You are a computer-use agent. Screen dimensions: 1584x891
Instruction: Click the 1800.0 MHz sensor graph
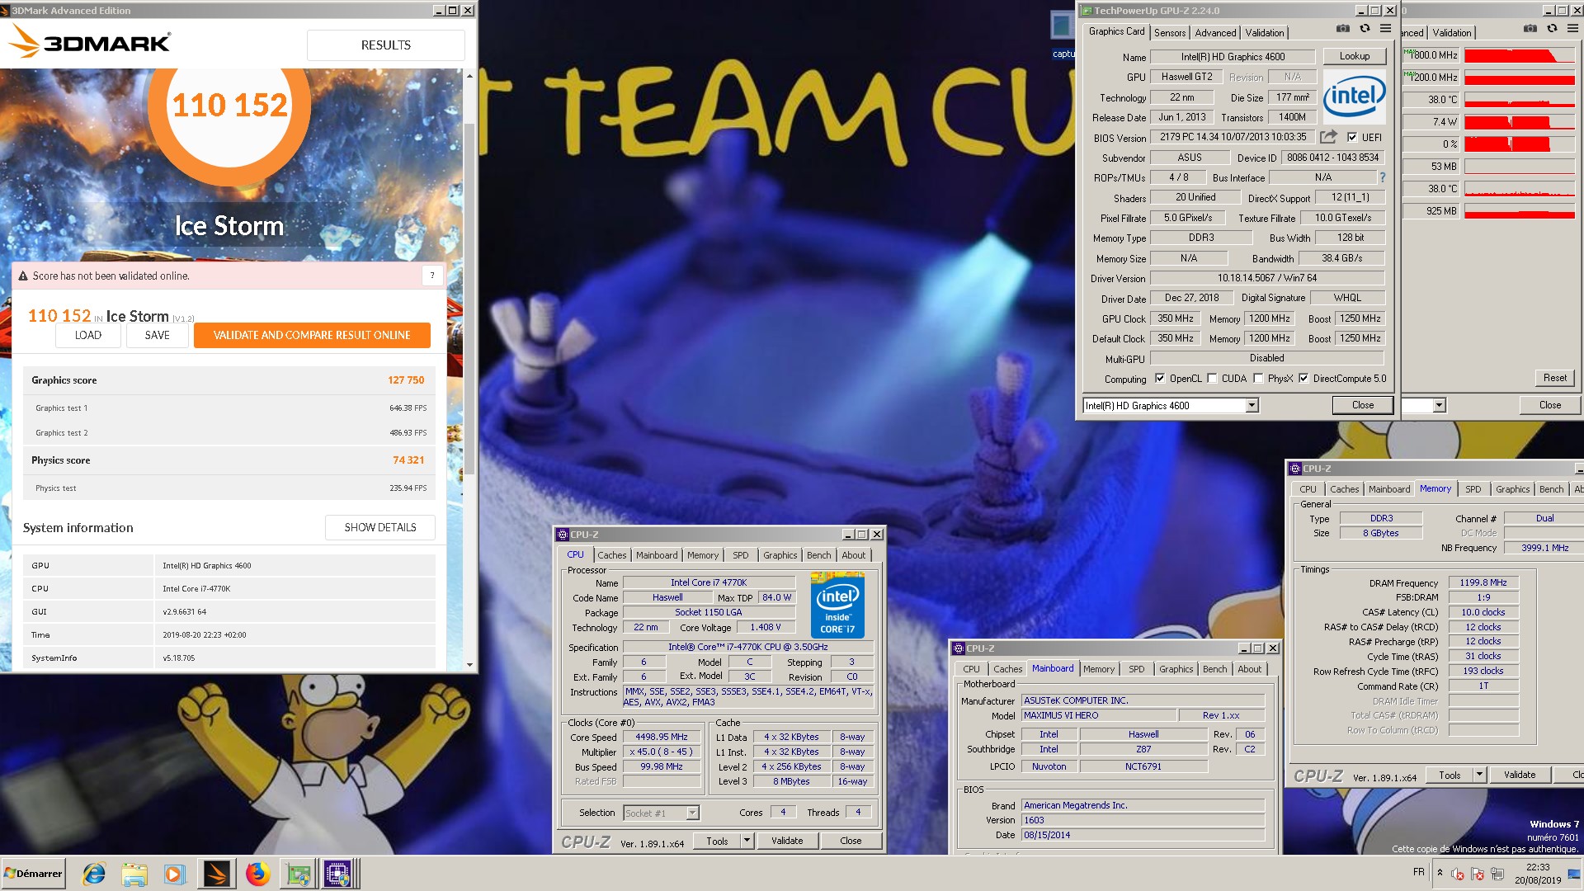[1520, 55]
